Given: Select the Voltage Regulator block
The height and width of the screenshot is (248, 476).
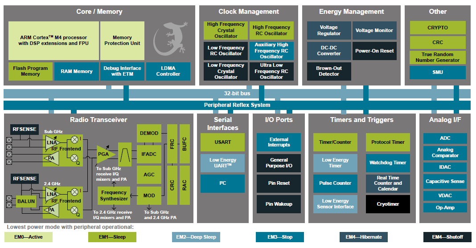Looking at the screenshot, I should pos(329,30).
